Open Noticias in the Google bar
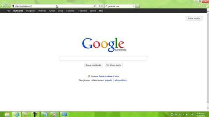The height and width of the screenshot is (117, 209). tap(42, 11)
